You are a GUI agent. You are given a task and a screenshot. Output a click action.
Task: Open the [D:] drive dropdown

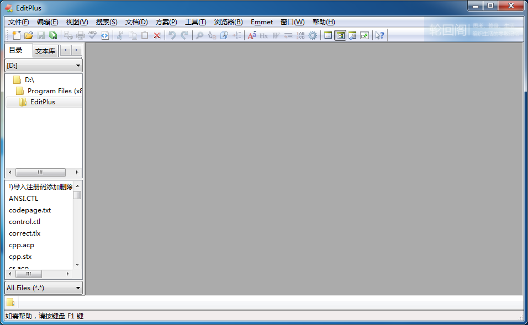[x=44, y=66]
